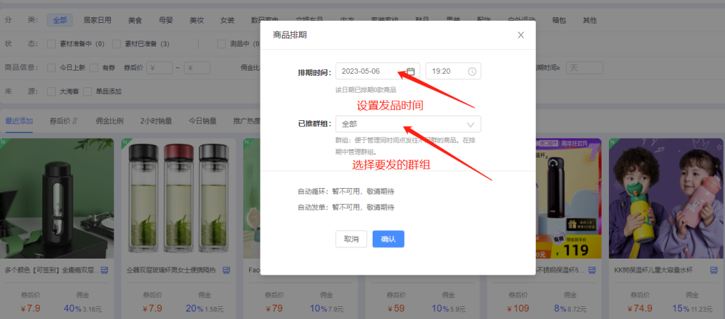Open the three glass tea bottles image
Screen dimensions: 725x319
(179, 198)
